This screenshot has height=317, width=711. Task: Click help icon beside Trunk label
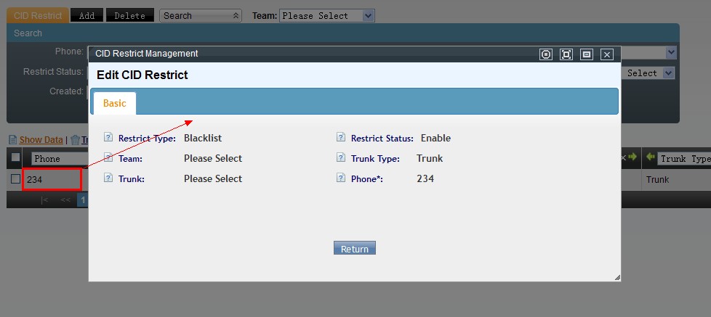(108, 178)
